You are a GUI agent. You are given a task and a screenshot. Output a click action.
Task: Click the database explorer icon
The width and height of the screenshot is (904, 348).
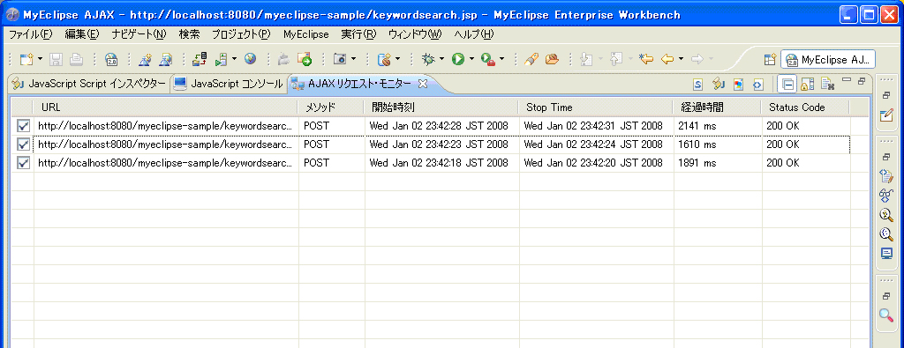point(384,59)
